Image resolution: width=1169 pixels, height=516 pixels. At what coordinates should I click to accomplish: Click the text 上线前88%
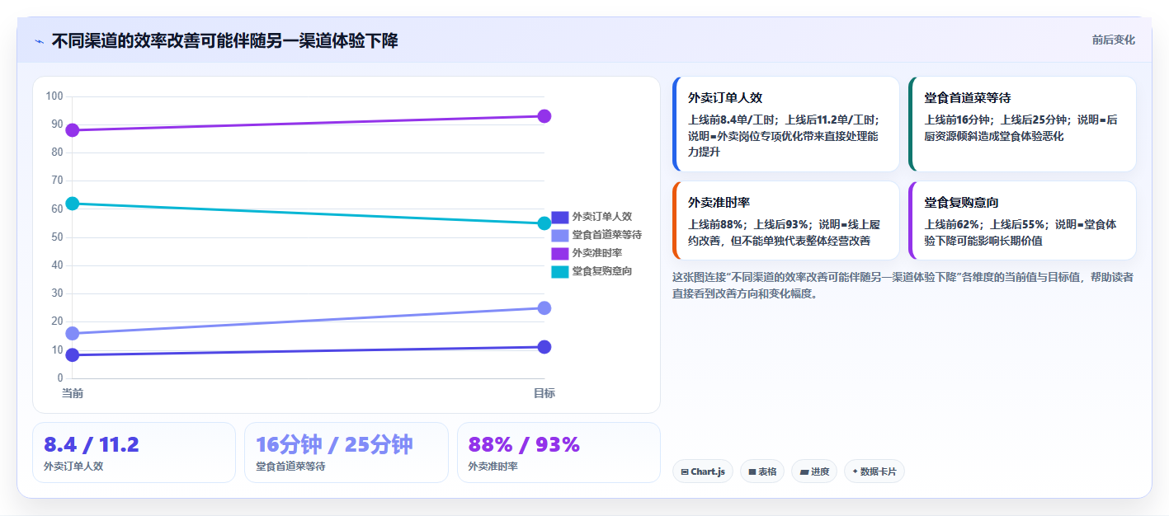[x=718, y=224]
